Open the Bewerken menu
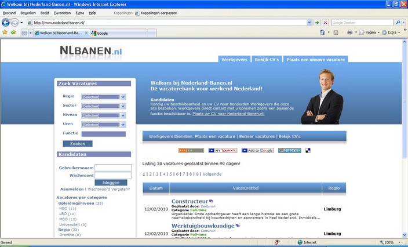Image resolution: width=408 pixels, height=247 pixels. coord(28,13)
